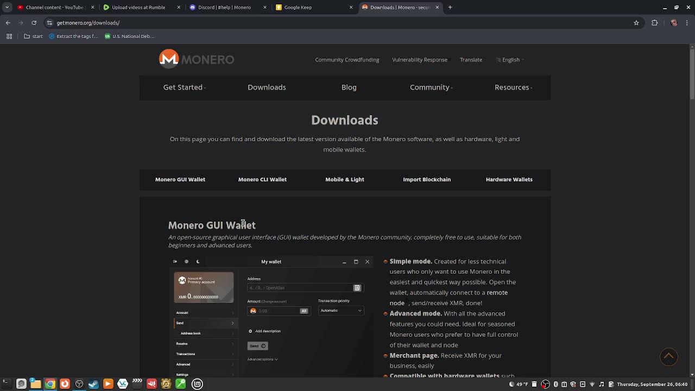Click the scroll-to-top arrow button
This screenshot has width=695, height=391.
[x=669, y=356]
